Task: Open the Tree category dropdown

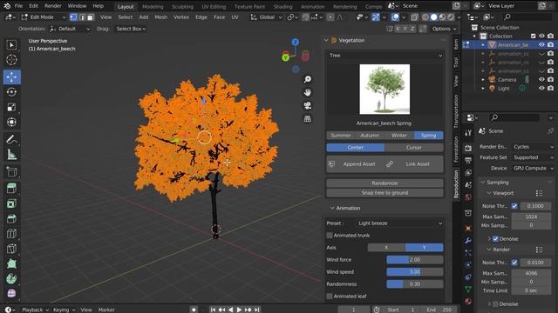Action: pyautogui.click(x=385, y=56)
